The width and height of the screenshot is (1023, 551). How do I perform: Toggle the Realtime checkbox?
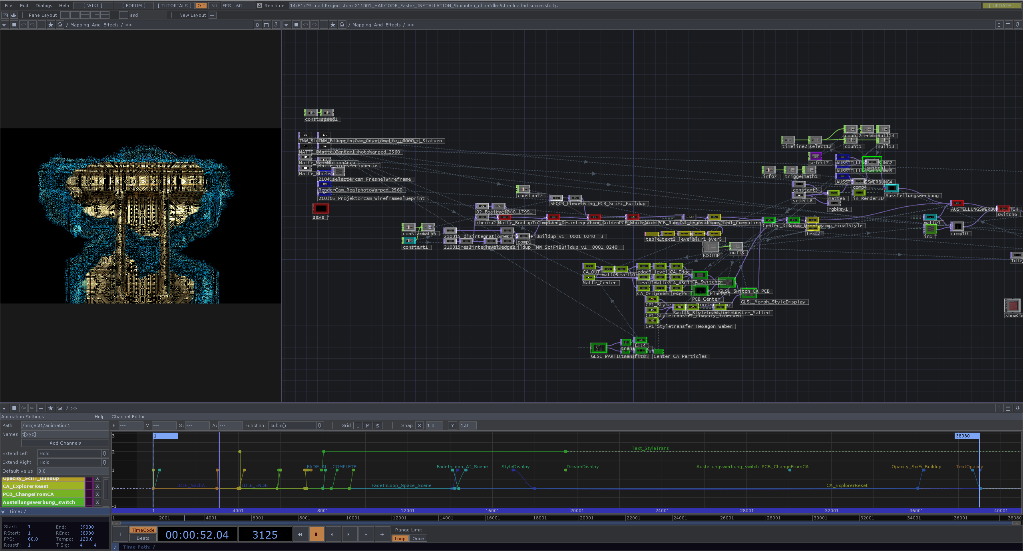click(x=260, y=6)
